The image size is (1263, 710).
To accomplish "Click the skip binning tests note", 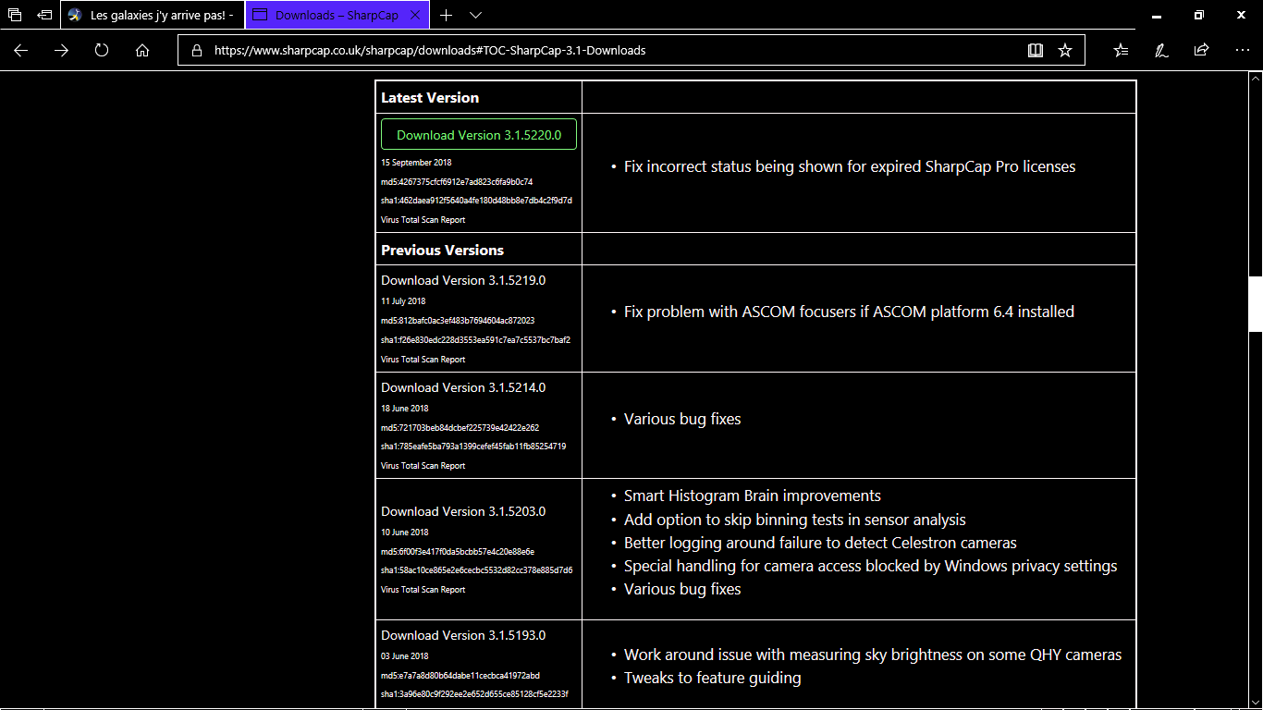I will [795, 520].
